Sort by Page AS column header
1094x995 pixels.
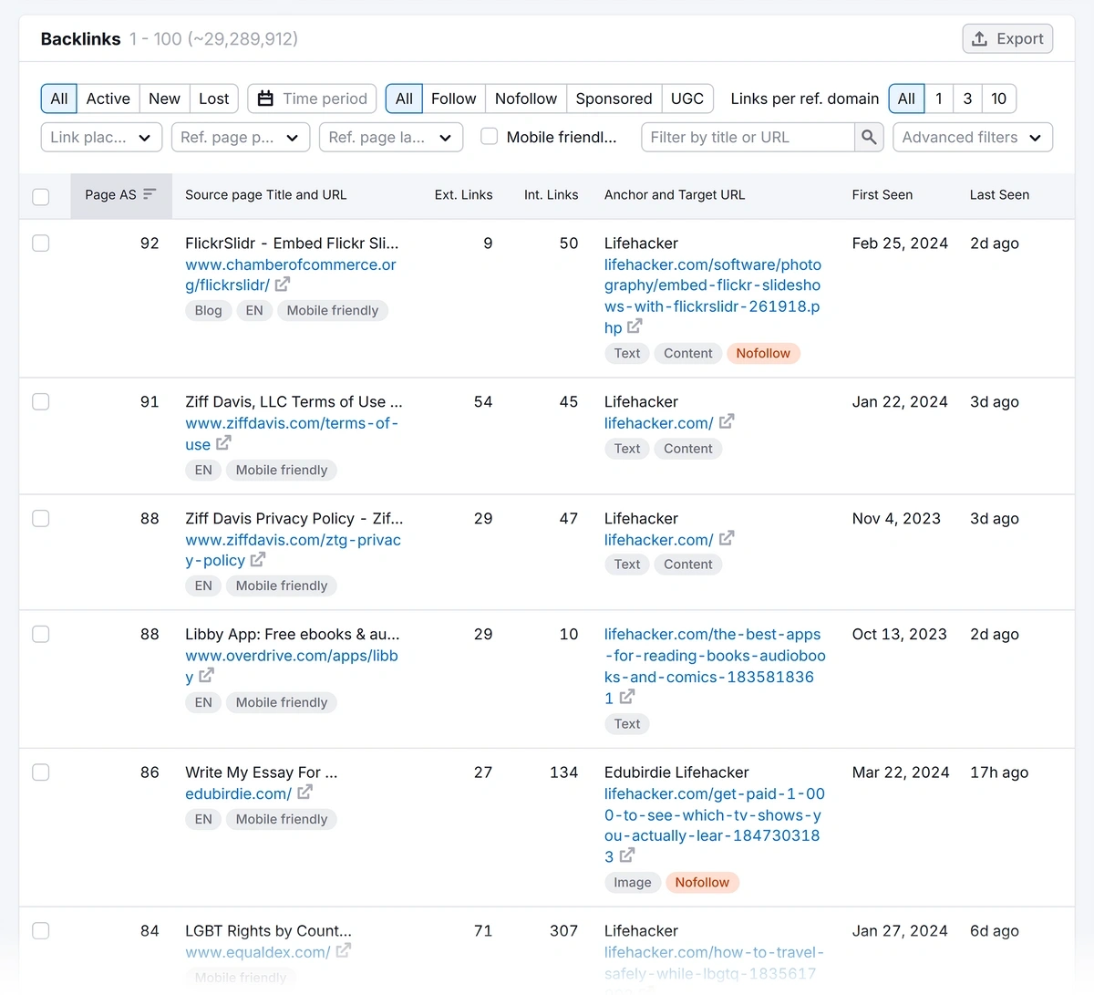tap(120, 194)
